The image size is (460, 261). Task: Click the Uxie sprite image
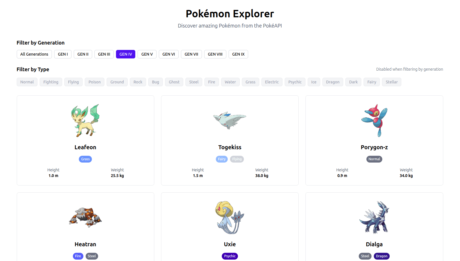click(x=230, y=217)
